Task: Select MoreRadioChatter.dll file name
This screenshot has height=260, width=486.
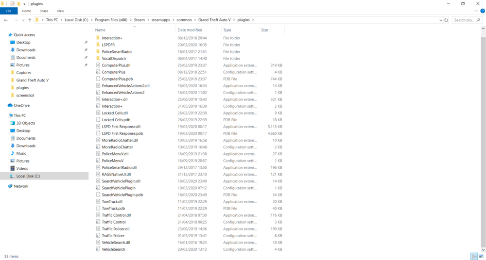Action: click(x=120, y=140)
